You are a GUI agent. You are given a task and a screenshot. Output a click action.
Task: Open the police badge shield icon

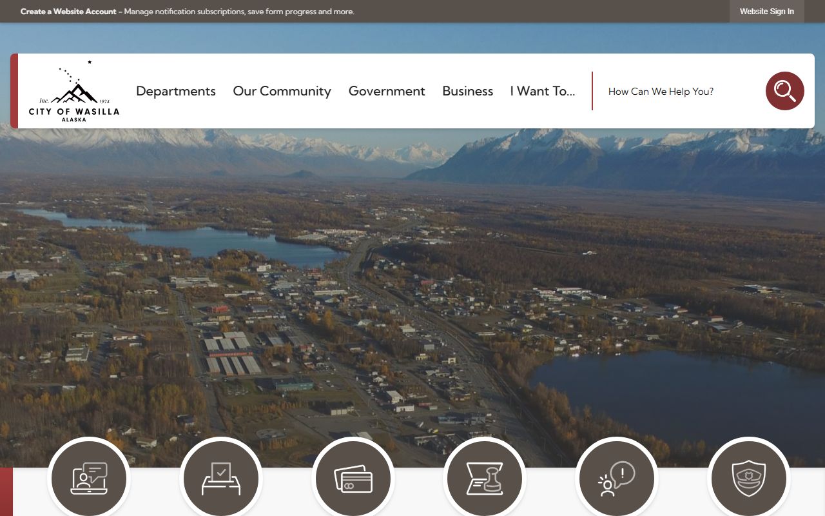(x=749, y=479)
